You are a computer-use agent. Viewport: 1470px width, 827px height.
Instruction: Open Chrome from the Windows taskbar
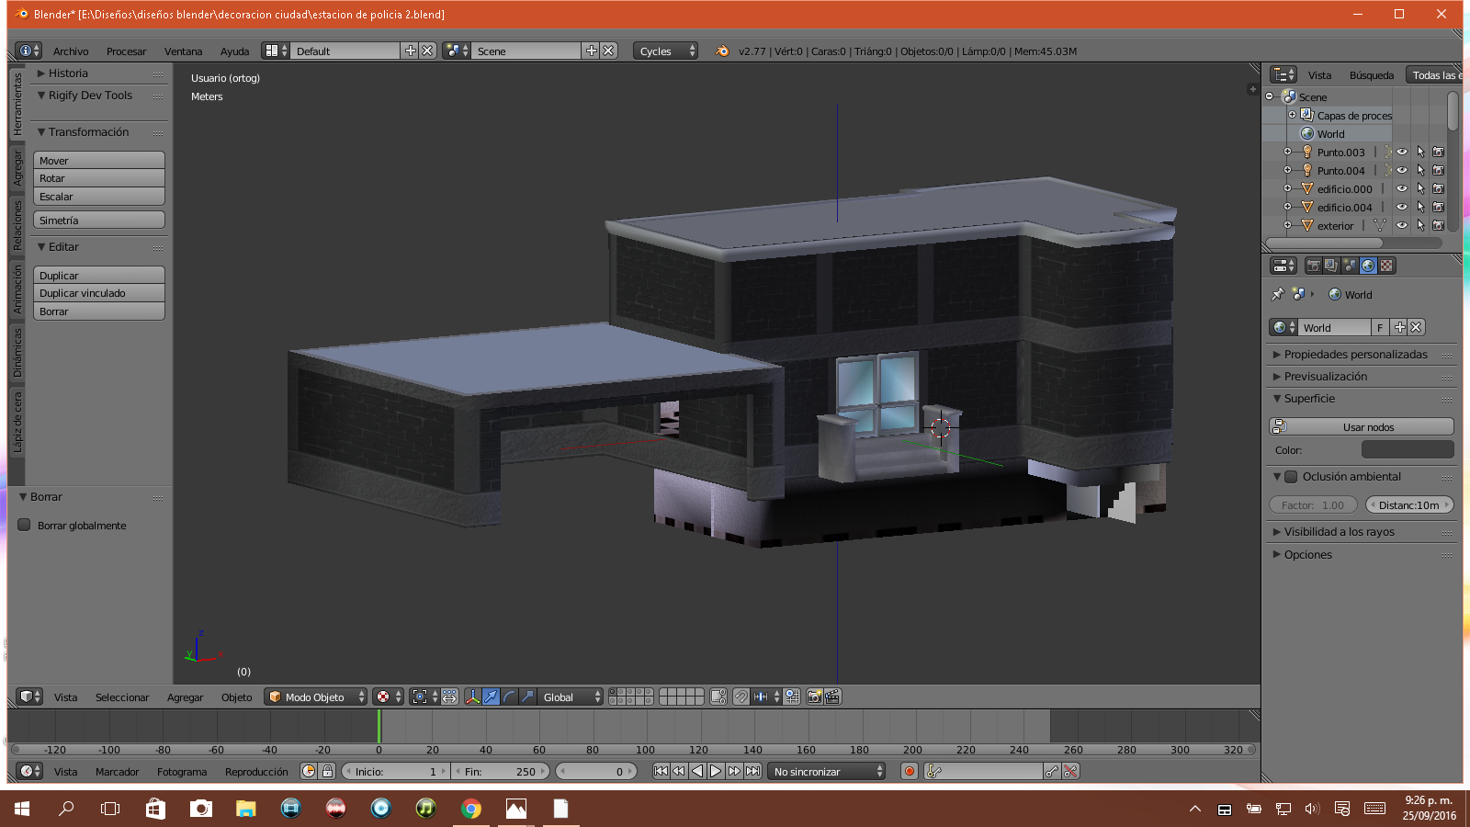tap(471, 809)
